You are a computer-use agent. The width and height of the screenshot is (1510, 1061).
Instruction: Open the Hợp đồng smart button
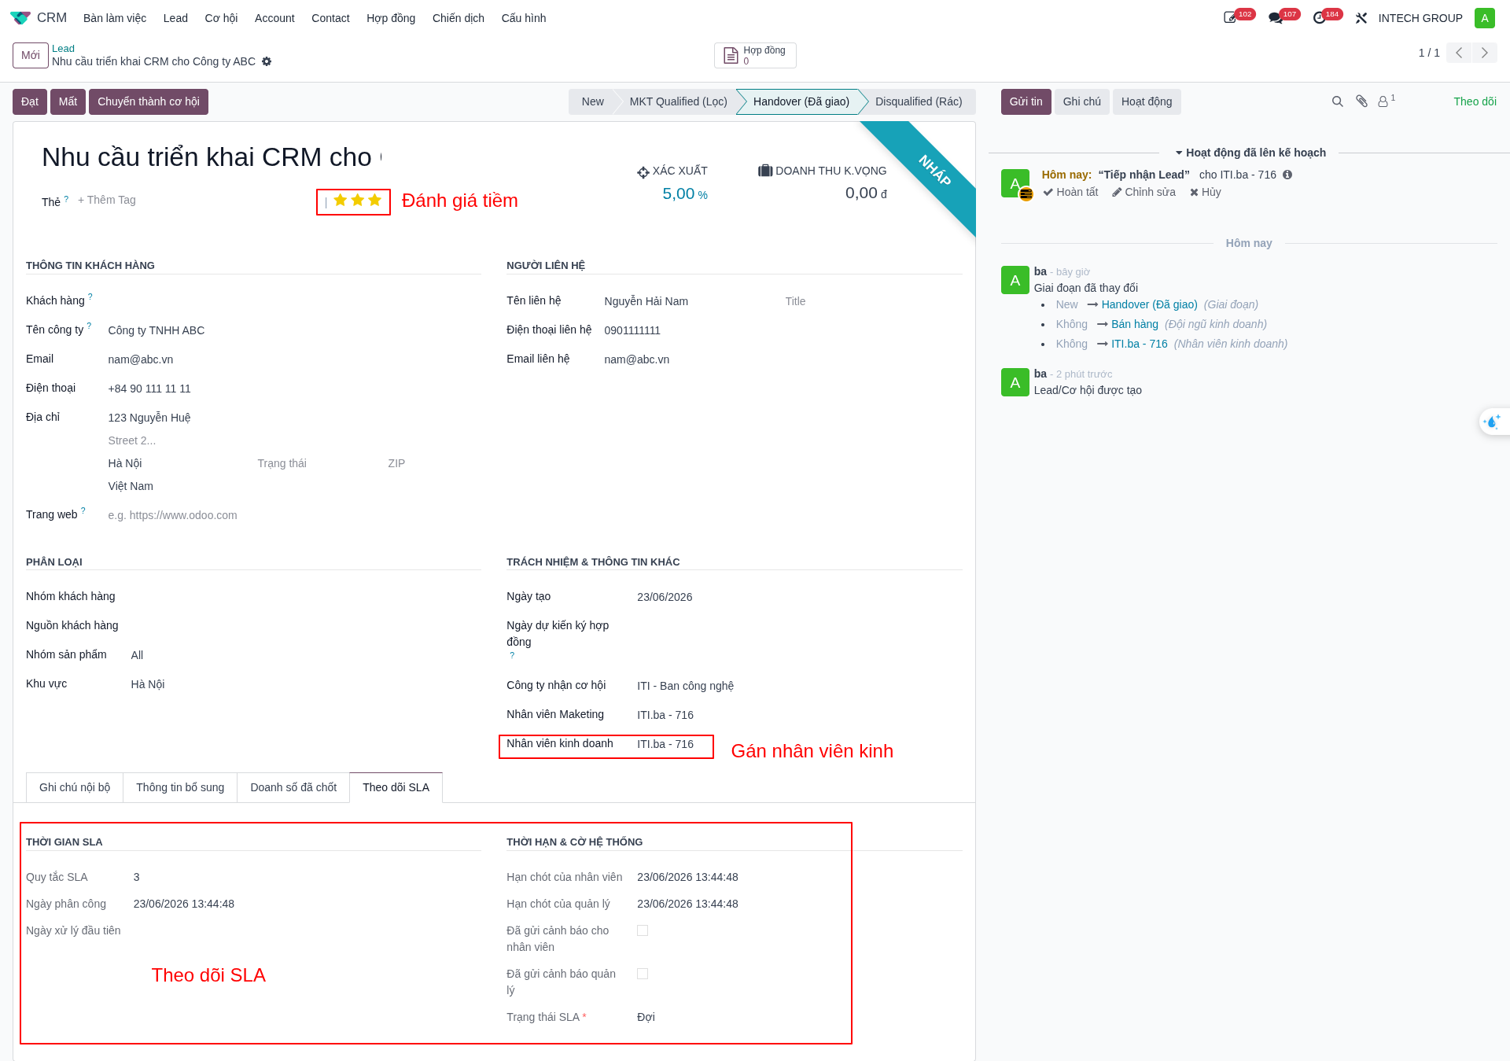pyautogui.click(x=755, y=55)
